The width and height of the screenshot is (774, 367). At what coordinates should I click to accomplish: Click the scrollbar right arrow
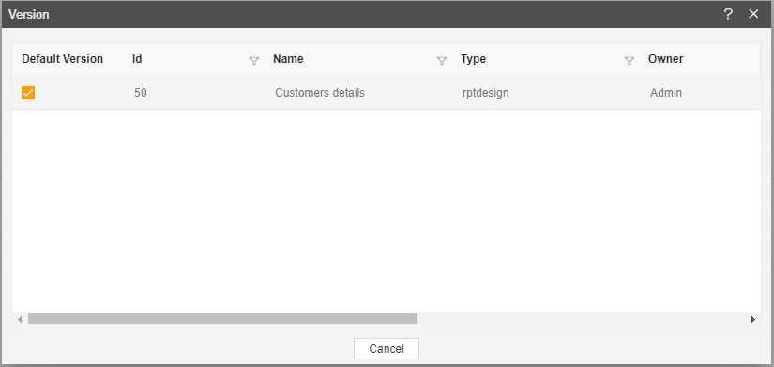coord(753,319)
